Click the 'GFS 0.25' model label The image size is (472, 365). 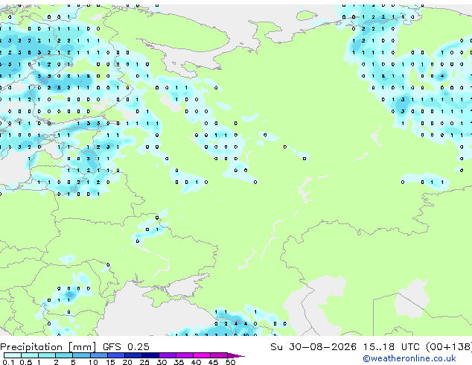click(126, 347)
